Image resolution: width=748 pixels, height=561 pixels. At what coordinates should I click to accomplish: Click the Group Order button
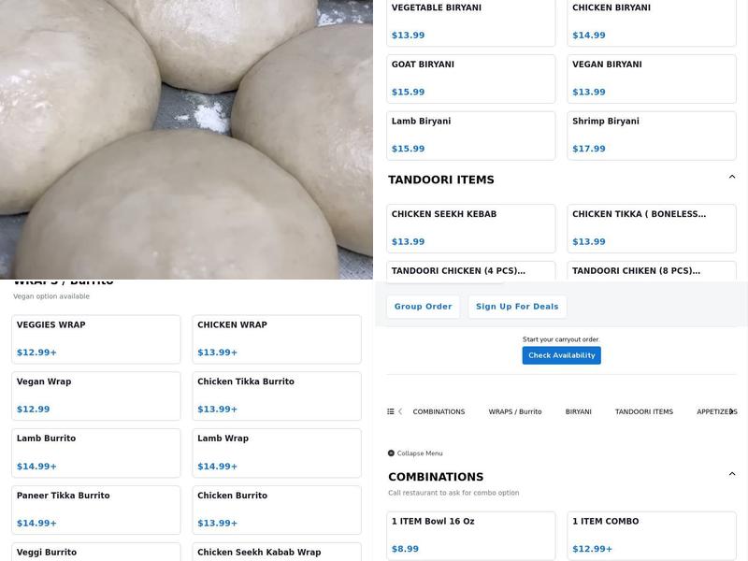pos(424,307)
